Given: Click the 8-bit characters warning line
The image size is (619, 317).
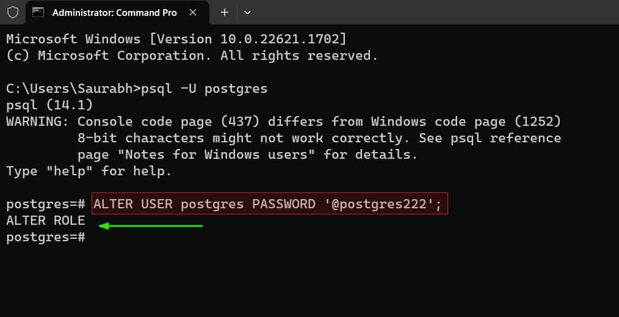Looking at the screenshot, I should 319,138.
